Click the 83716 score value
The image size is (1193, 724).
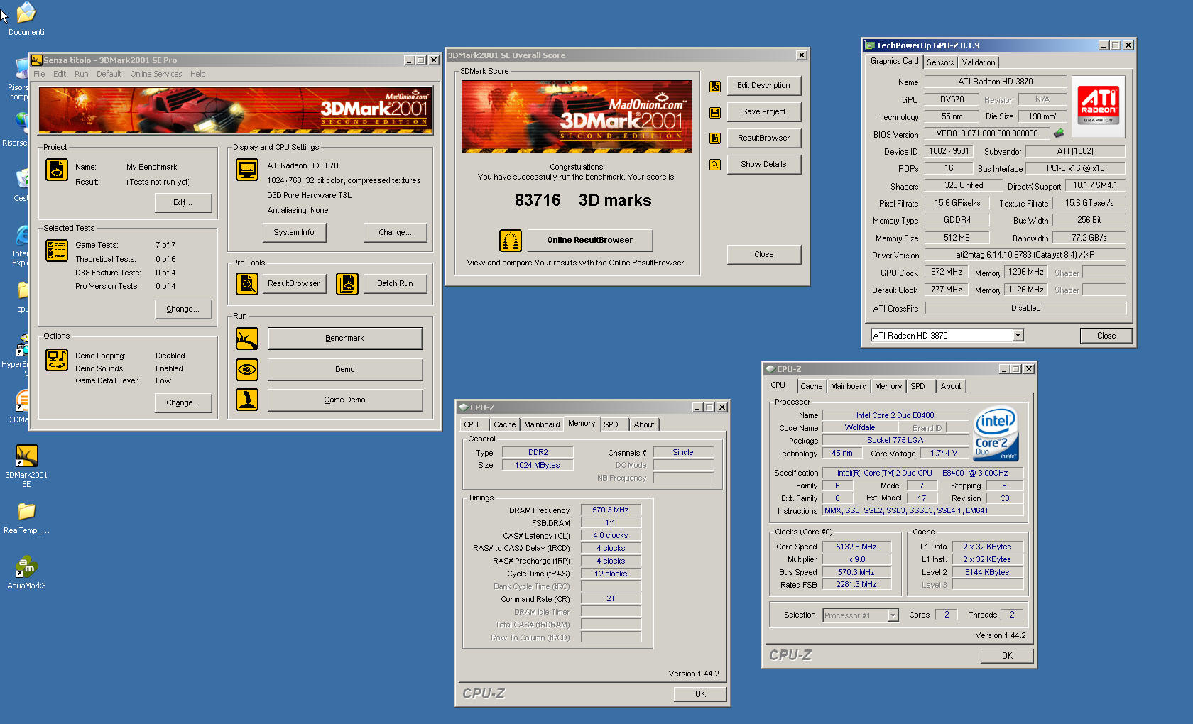point(538,201)
